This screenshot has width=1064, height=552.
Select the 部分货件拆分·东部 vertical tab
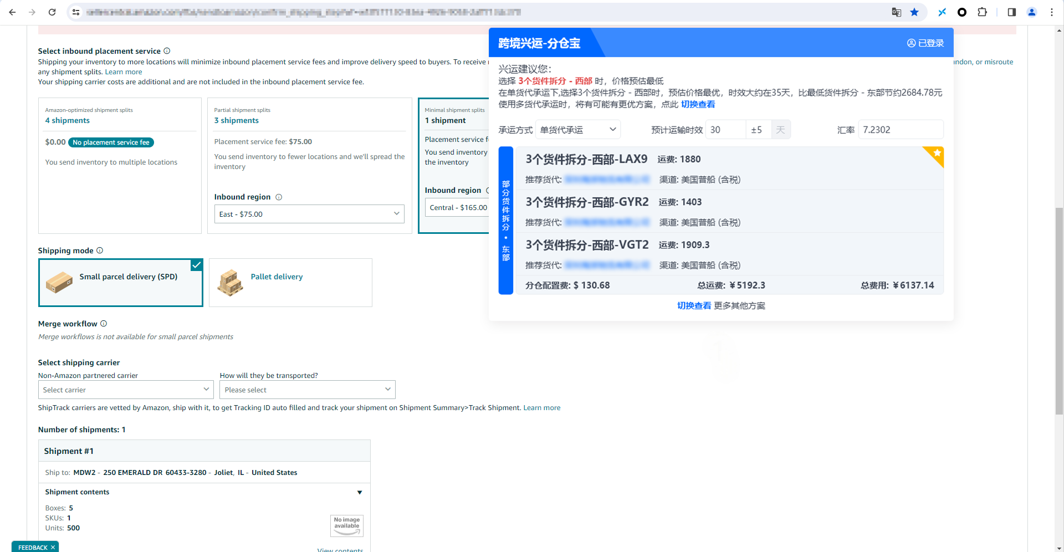(x=506, y=220)
